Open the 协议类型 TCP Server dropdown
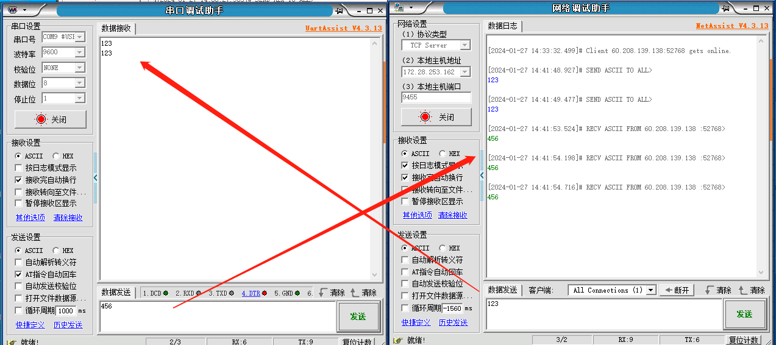This screenshot has width=776, height=345. click(465, 45)
